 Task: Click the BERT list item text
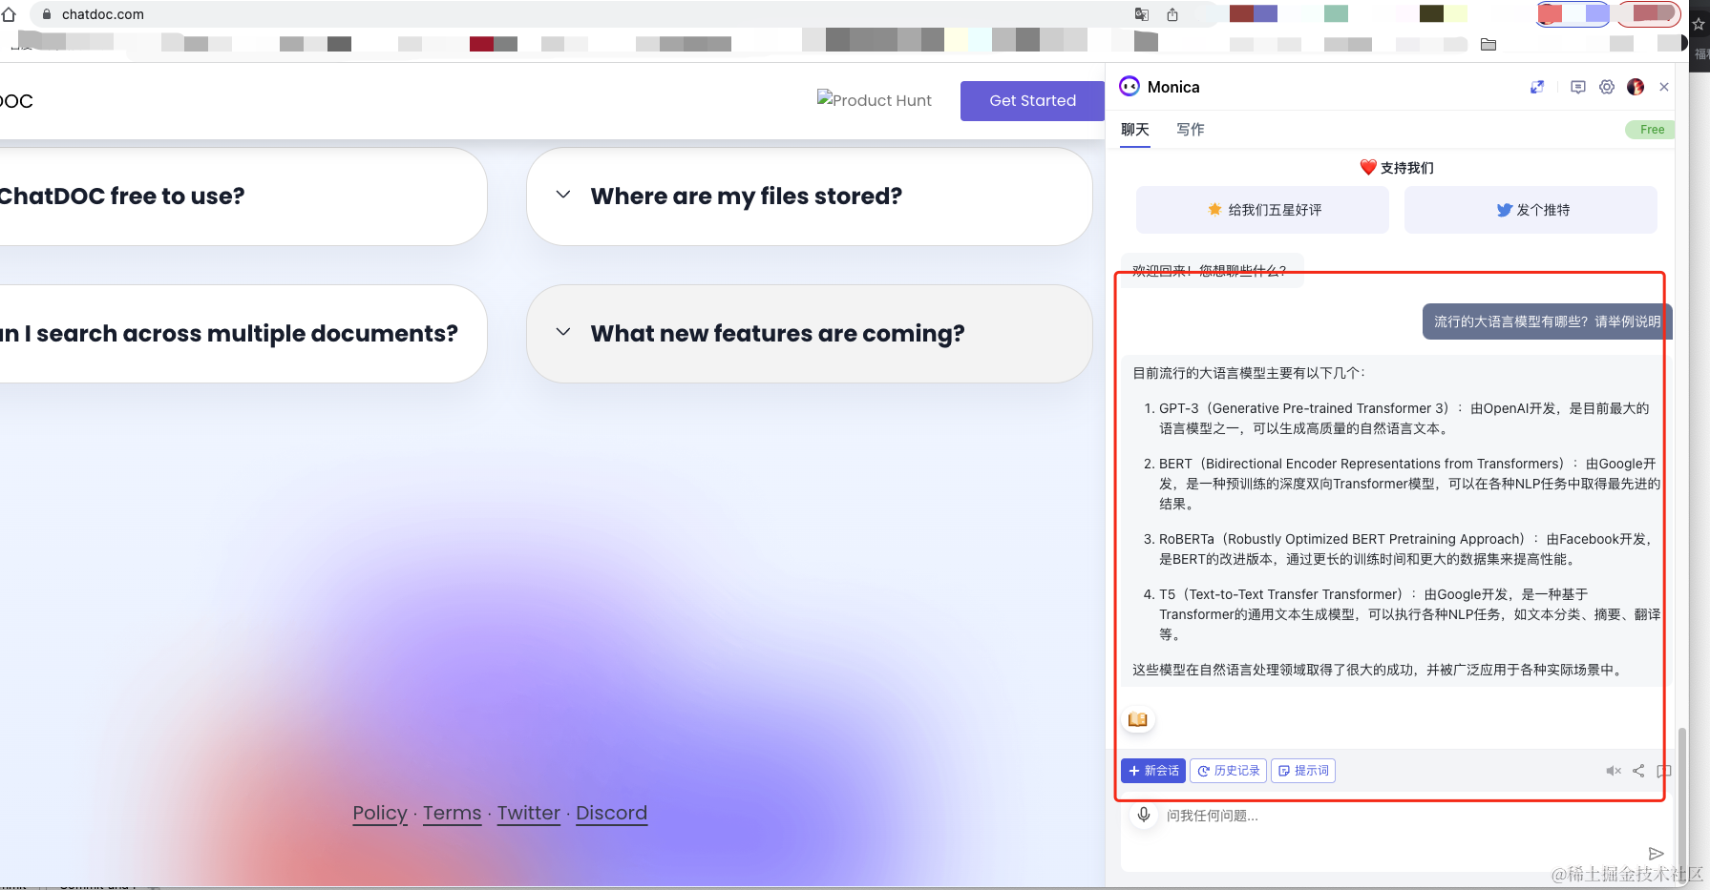(x=1409, y=484)
